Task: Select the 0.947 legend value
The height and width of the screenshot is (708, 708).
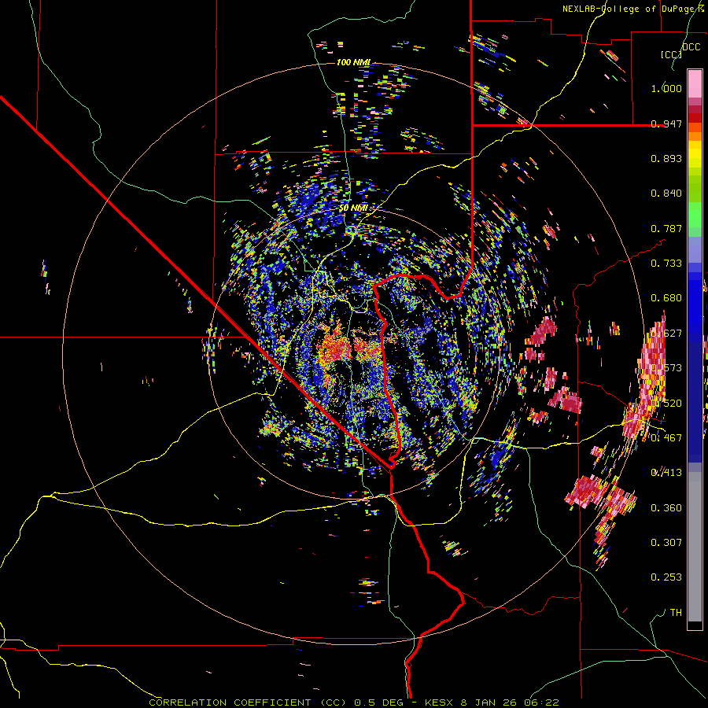Action: 666,124
